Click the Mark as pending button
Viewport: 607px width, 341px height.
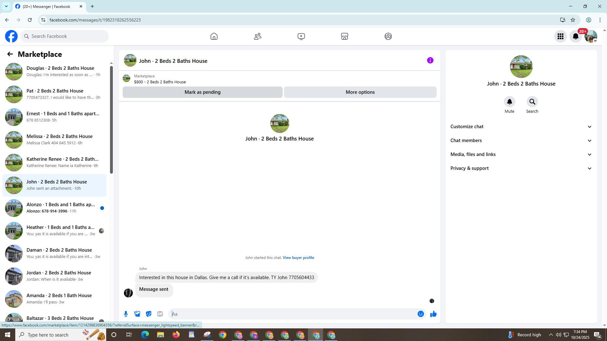pyautogui.click(x=202, y=92)
